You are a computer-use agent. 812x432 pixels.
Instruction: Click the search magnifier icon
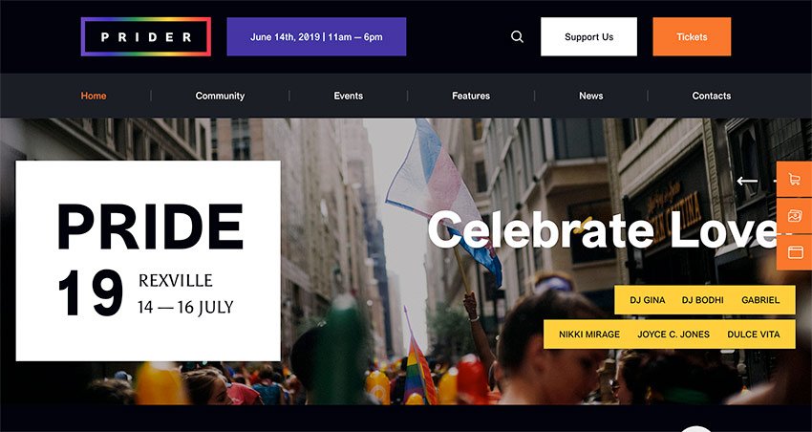(x=517, y=36)
